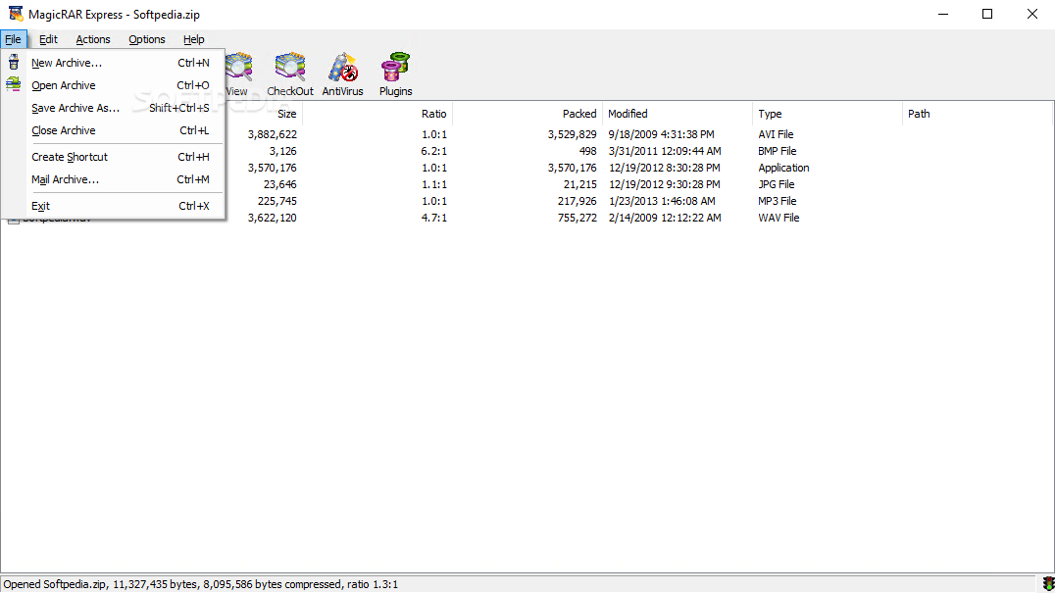Select the 'WAV File' type cell
The image size is (1055, 593).
pyautogui.click(x=779, y=218)
